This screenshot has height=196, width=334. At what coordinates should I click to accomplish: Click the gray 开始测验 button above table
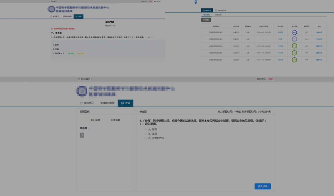pyautogui.click(x=206, y=20)
